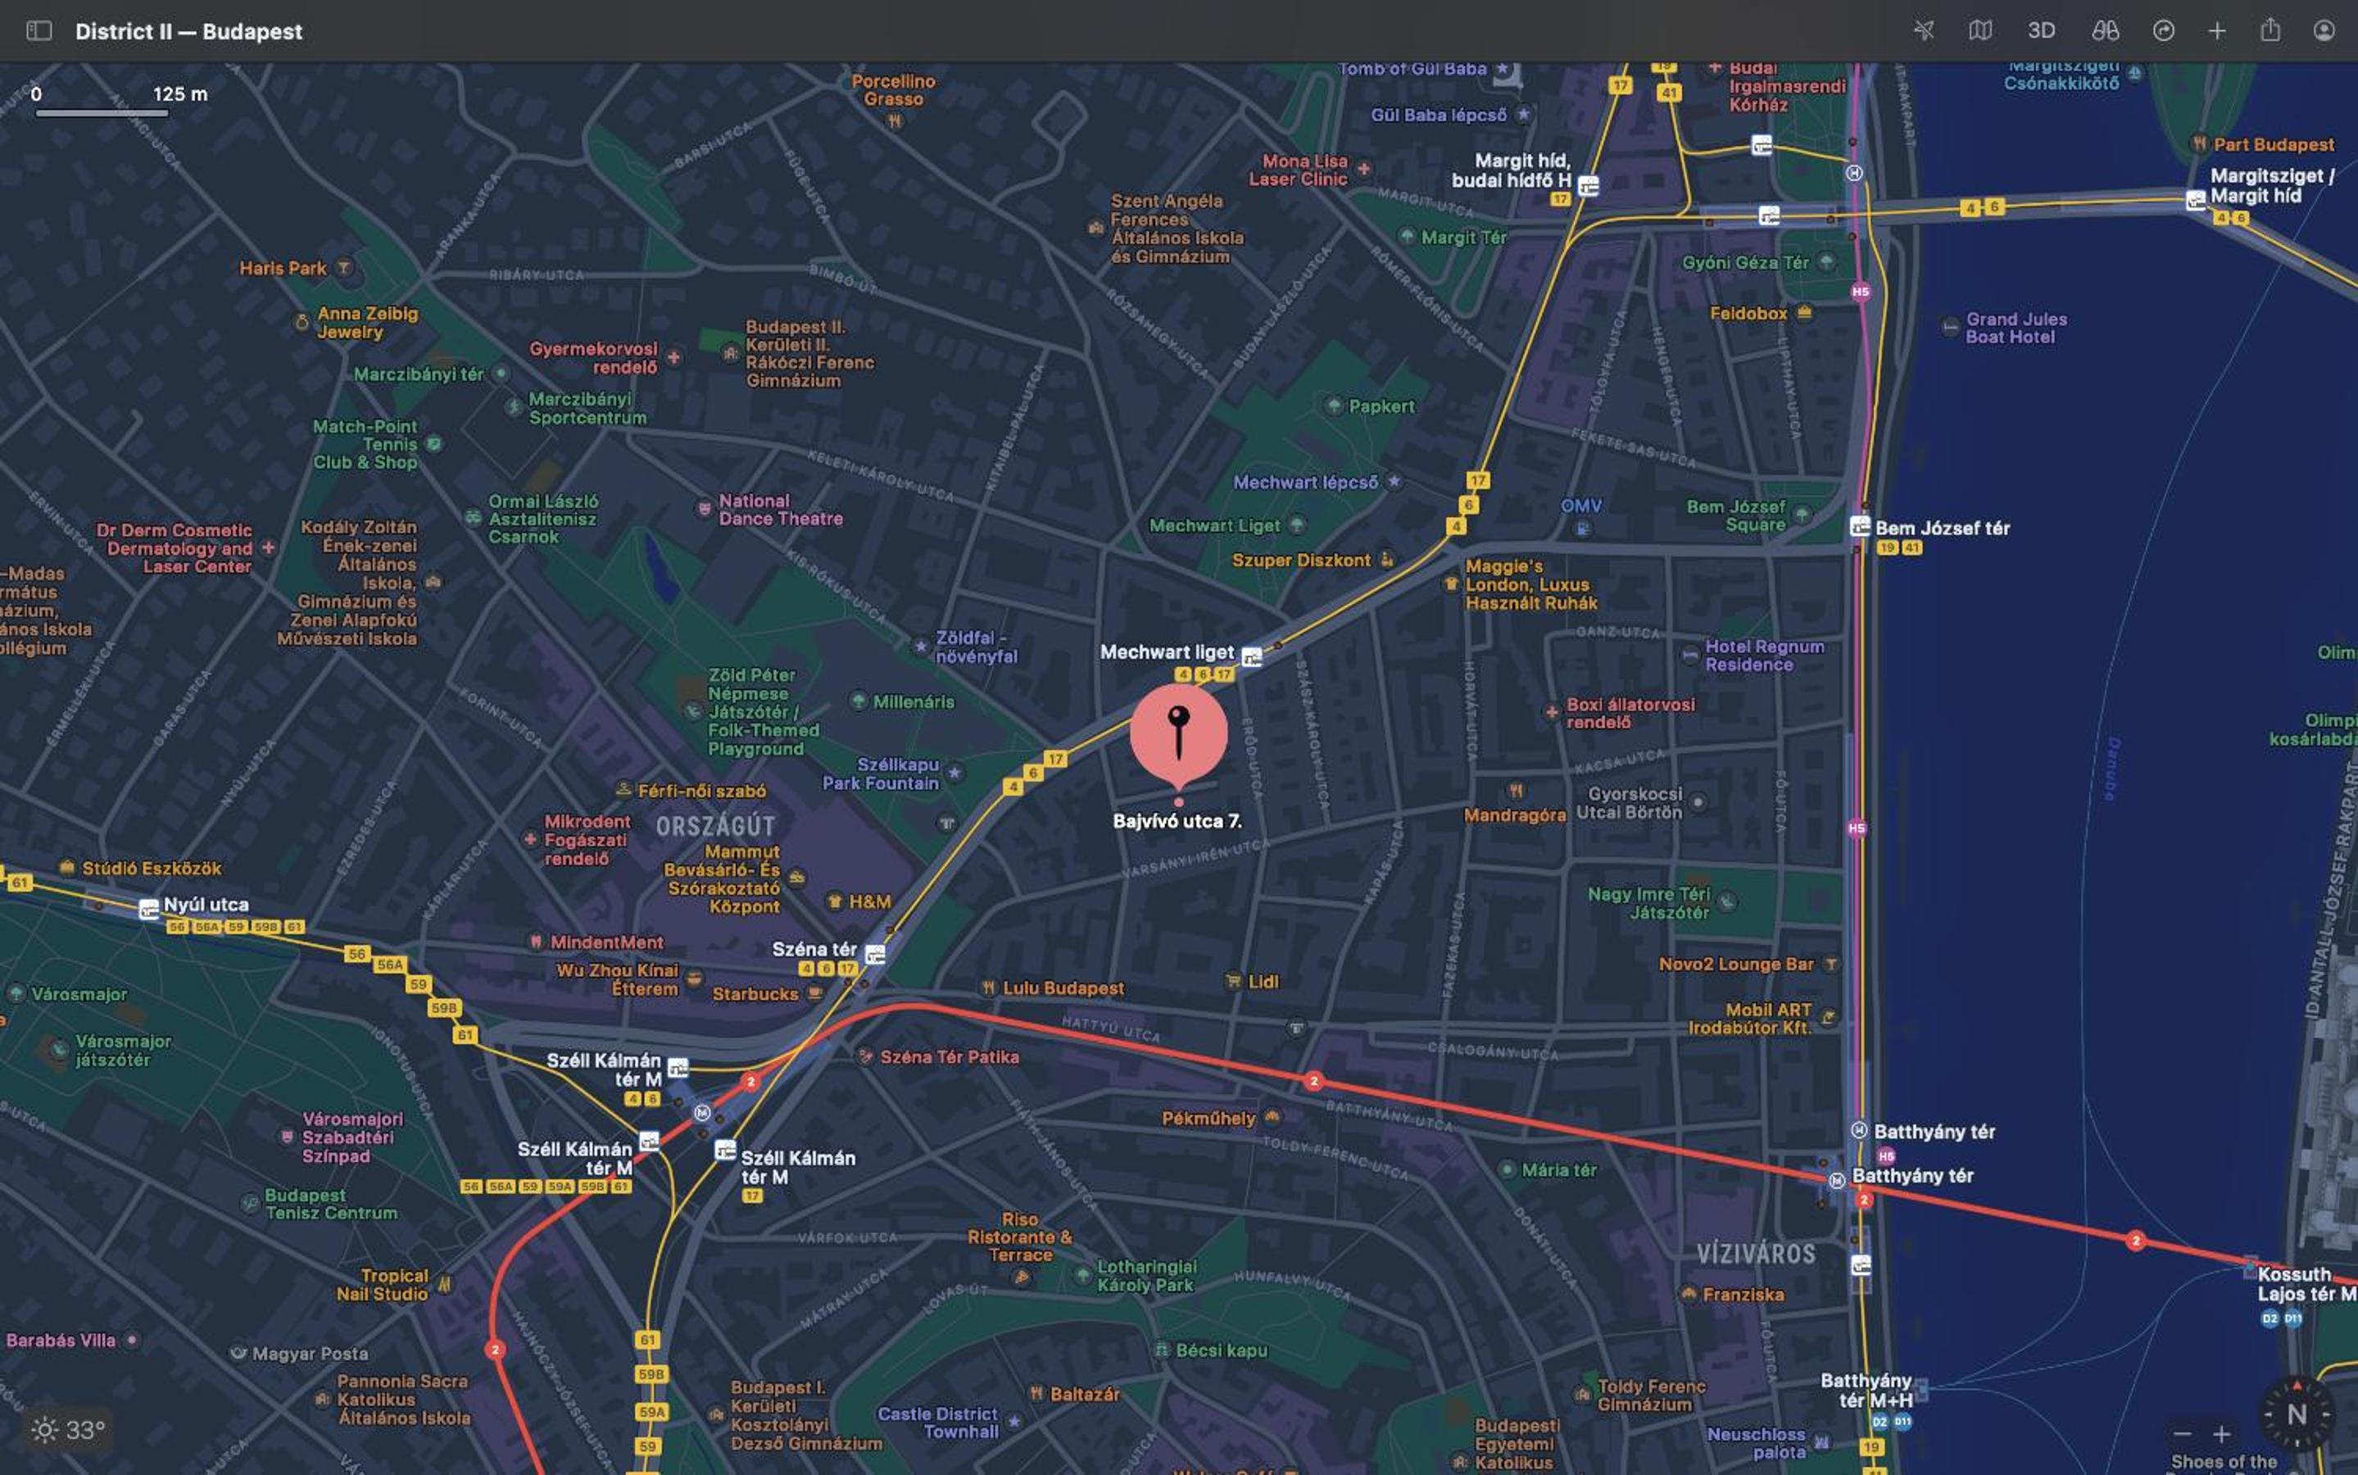
Task: Open the Lidl shopping cart icon
Action: [x=1234, y=982]
